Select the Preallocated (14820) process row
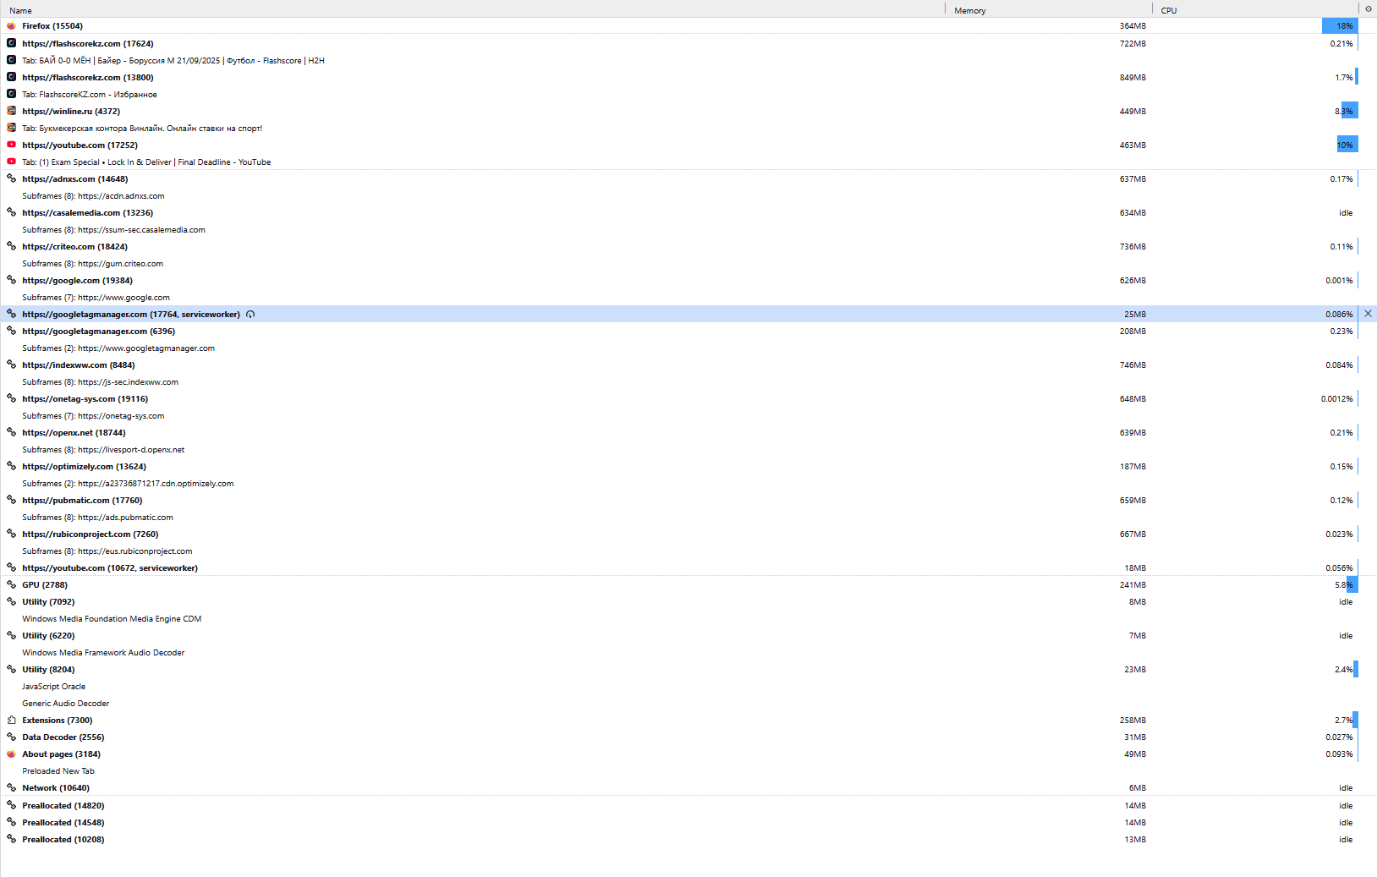This screenshot has width=1377, height=877. click(x=688, y=805)
